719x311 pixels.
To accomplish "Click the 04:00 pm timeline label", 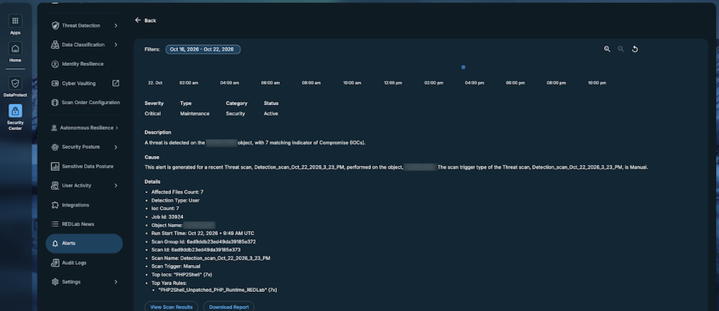I will coord(474,83).
